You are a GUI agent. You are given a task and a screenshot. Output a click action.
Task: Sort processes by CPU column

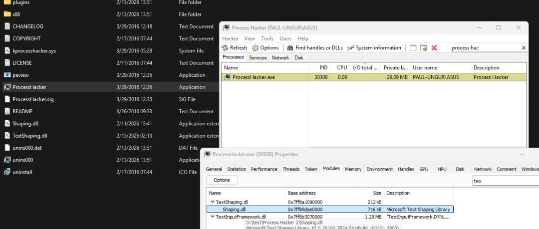tap(340, 68)
